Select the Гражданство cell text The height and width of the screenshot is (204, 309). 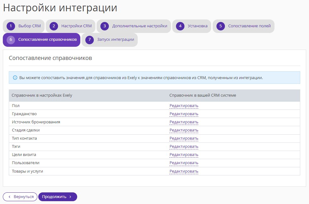point(24,114)
